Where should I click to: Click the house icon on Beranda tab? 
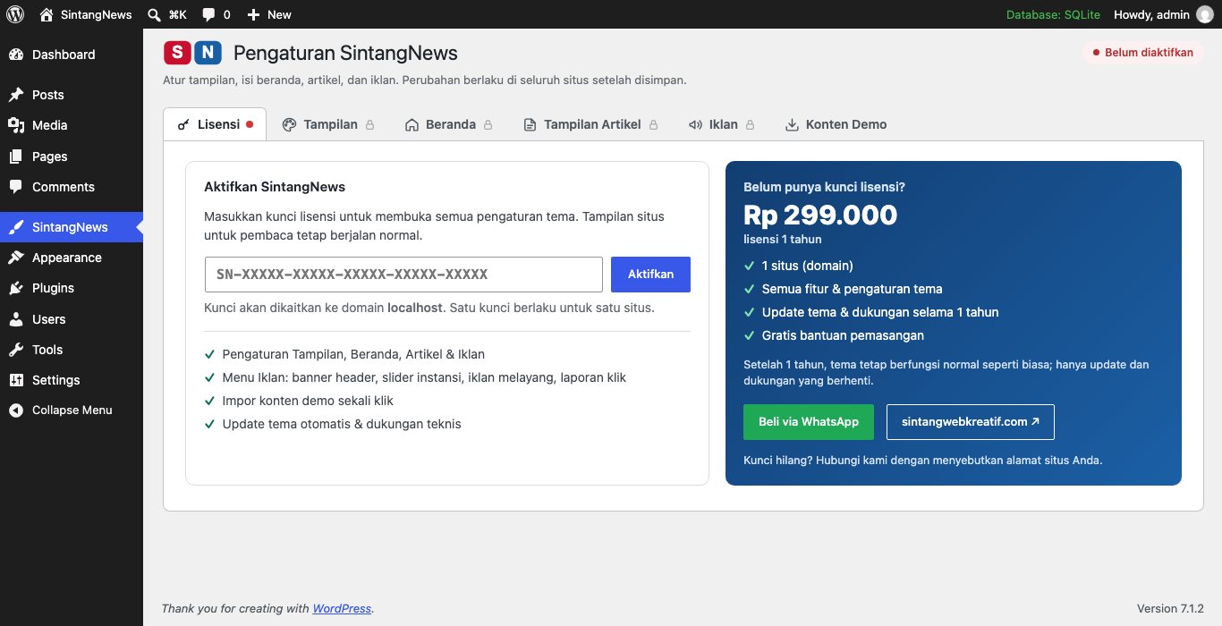click(412, 125)
